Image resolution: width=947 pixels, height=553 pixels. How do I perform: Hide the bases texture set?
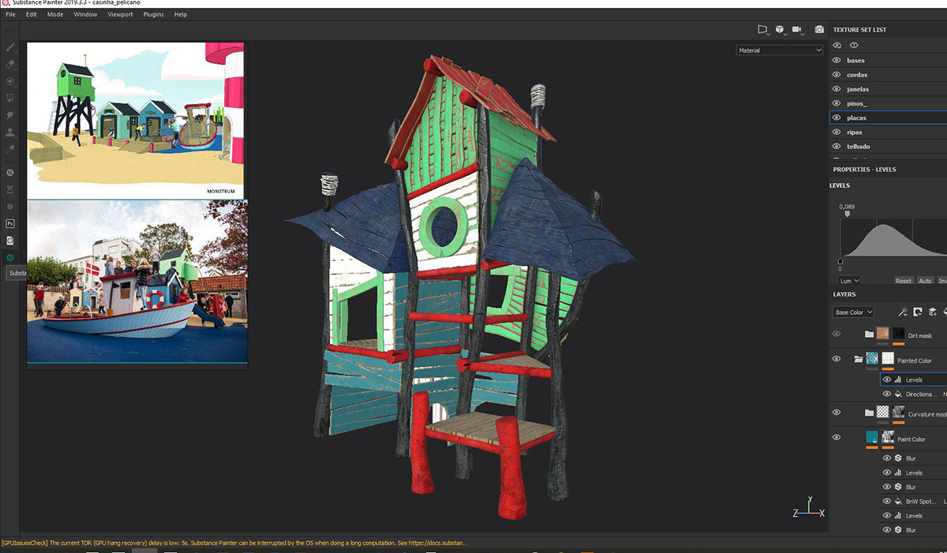pyautogui.click(x=837, y=61)
